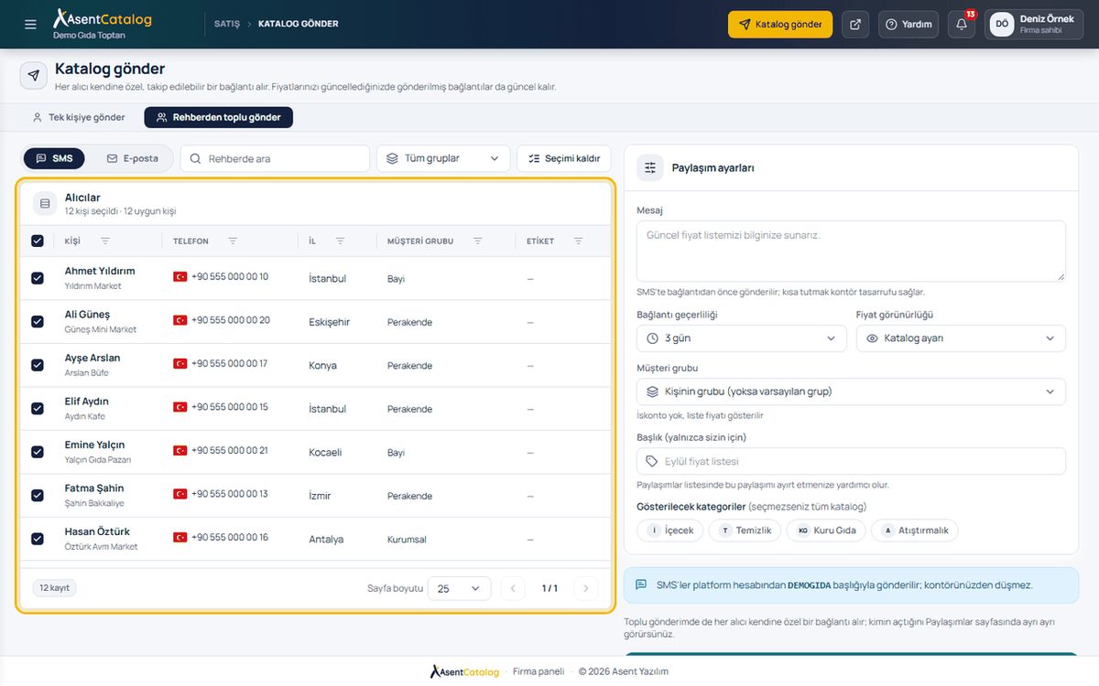Select the İçecek category chip
The image size is (1099, 686).
point(670,531)
